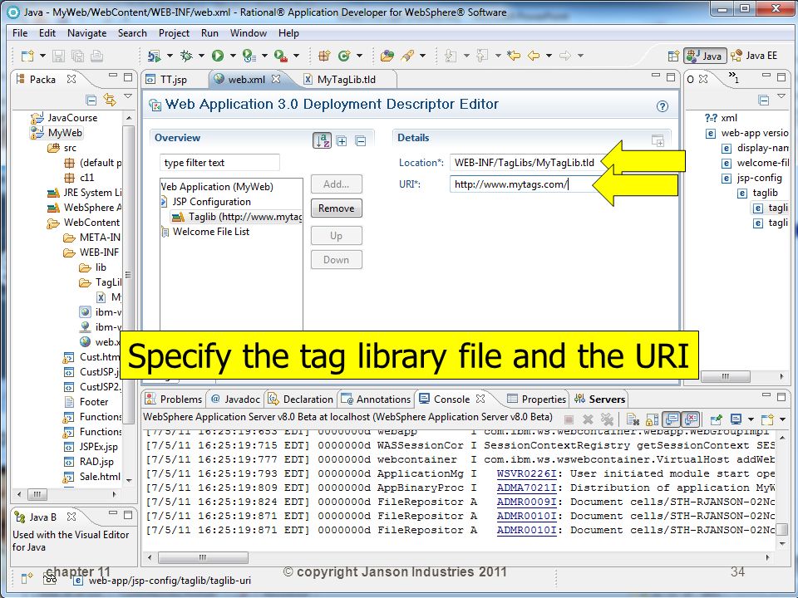The image size is (798, 598).
Task: Click the Remove button
Action: point(337,208)
